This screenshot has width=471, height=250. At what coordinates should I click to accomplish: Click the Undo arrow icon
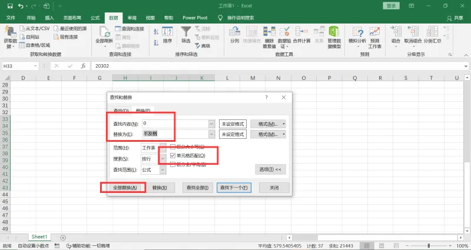pos(21,6)
